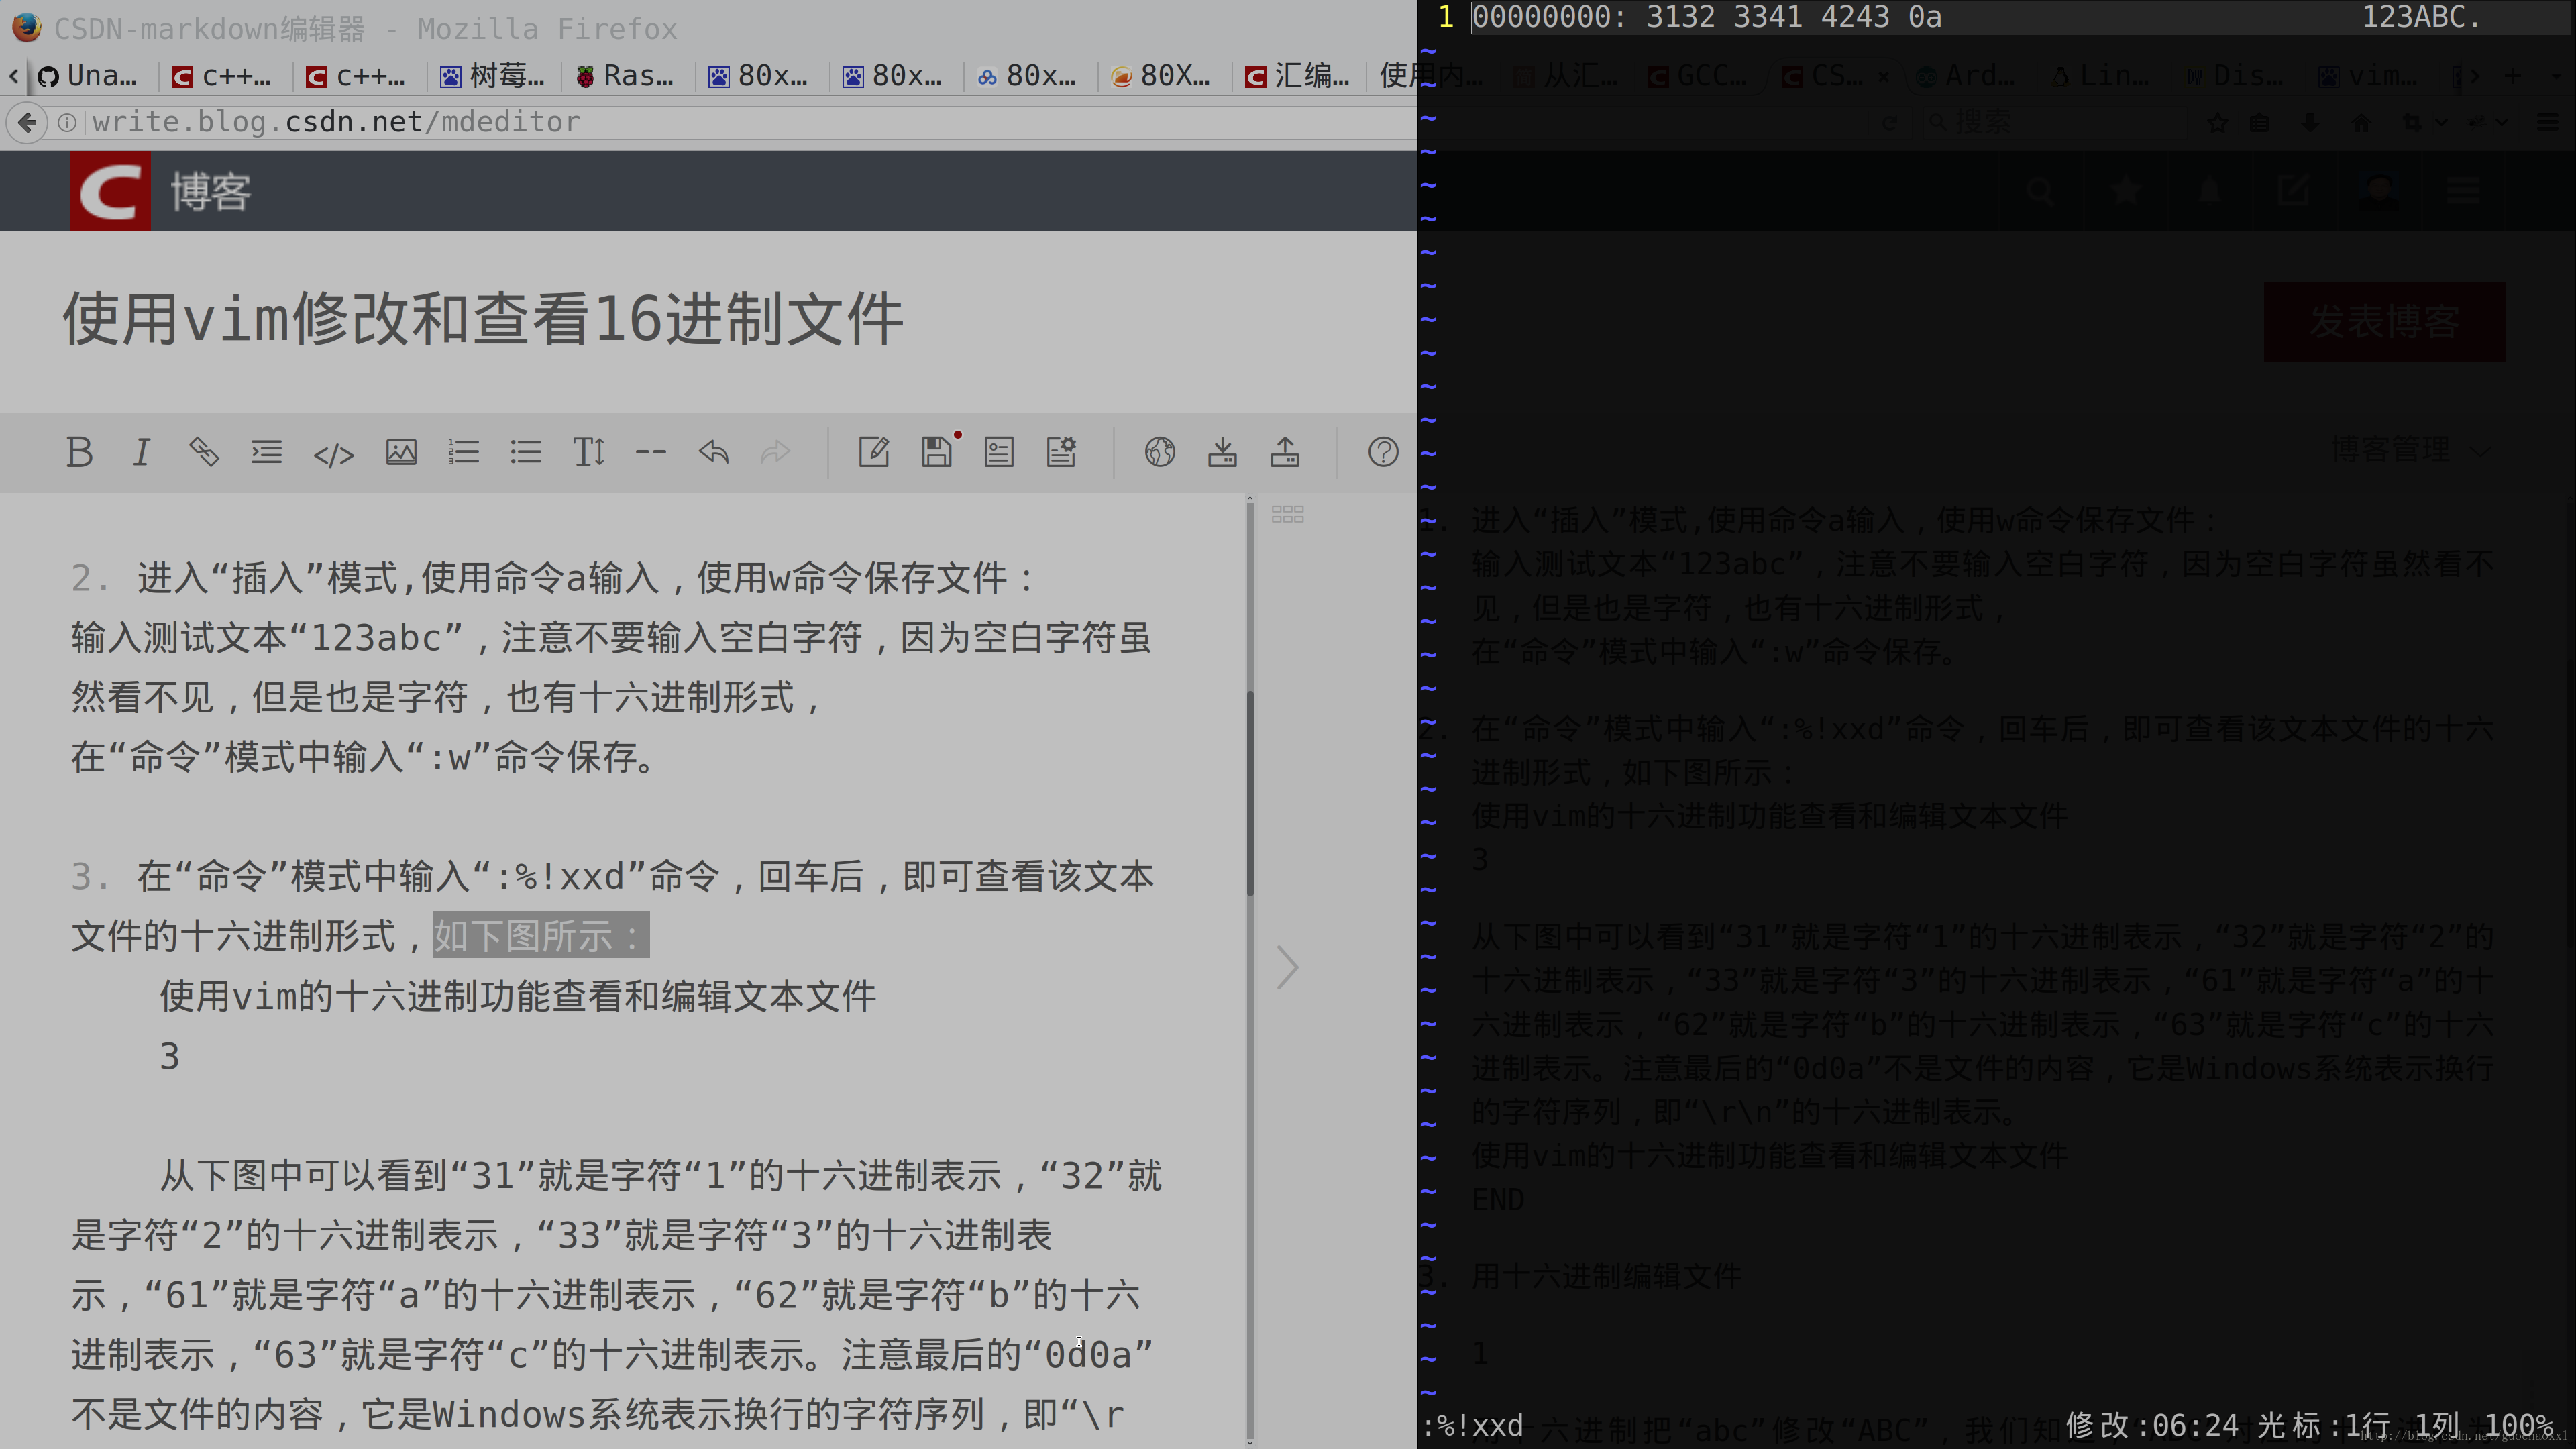2576x1449 pixels.
Task: Insert a horizontal rule with the dashes icon
Action: point(650,452)
